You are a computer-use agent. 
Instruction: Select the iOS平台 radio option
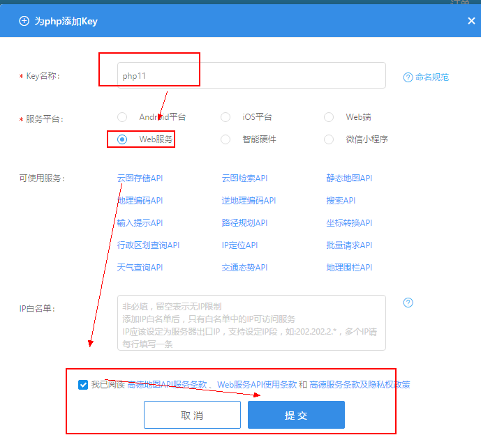click(225, 117)
